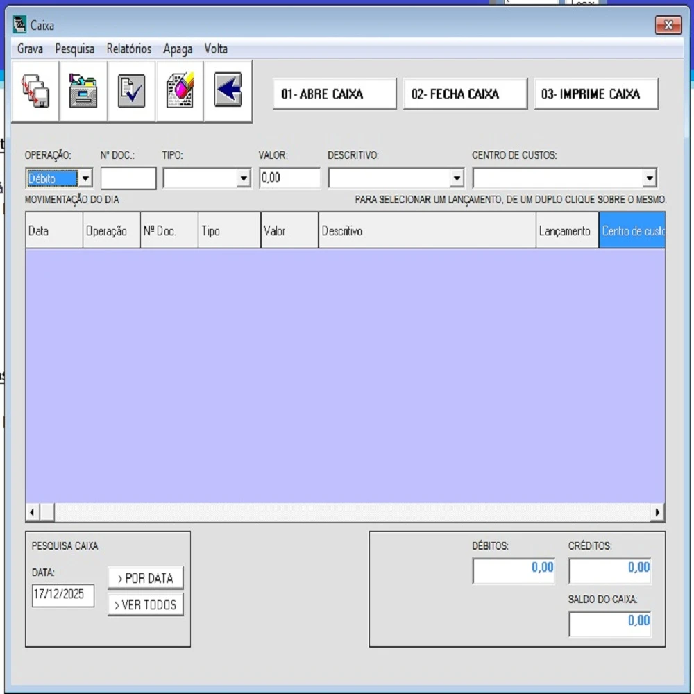Expand the Operação dropdown showing Débito
This screenshot has height=694, width=694.
(x=85, y=178)
